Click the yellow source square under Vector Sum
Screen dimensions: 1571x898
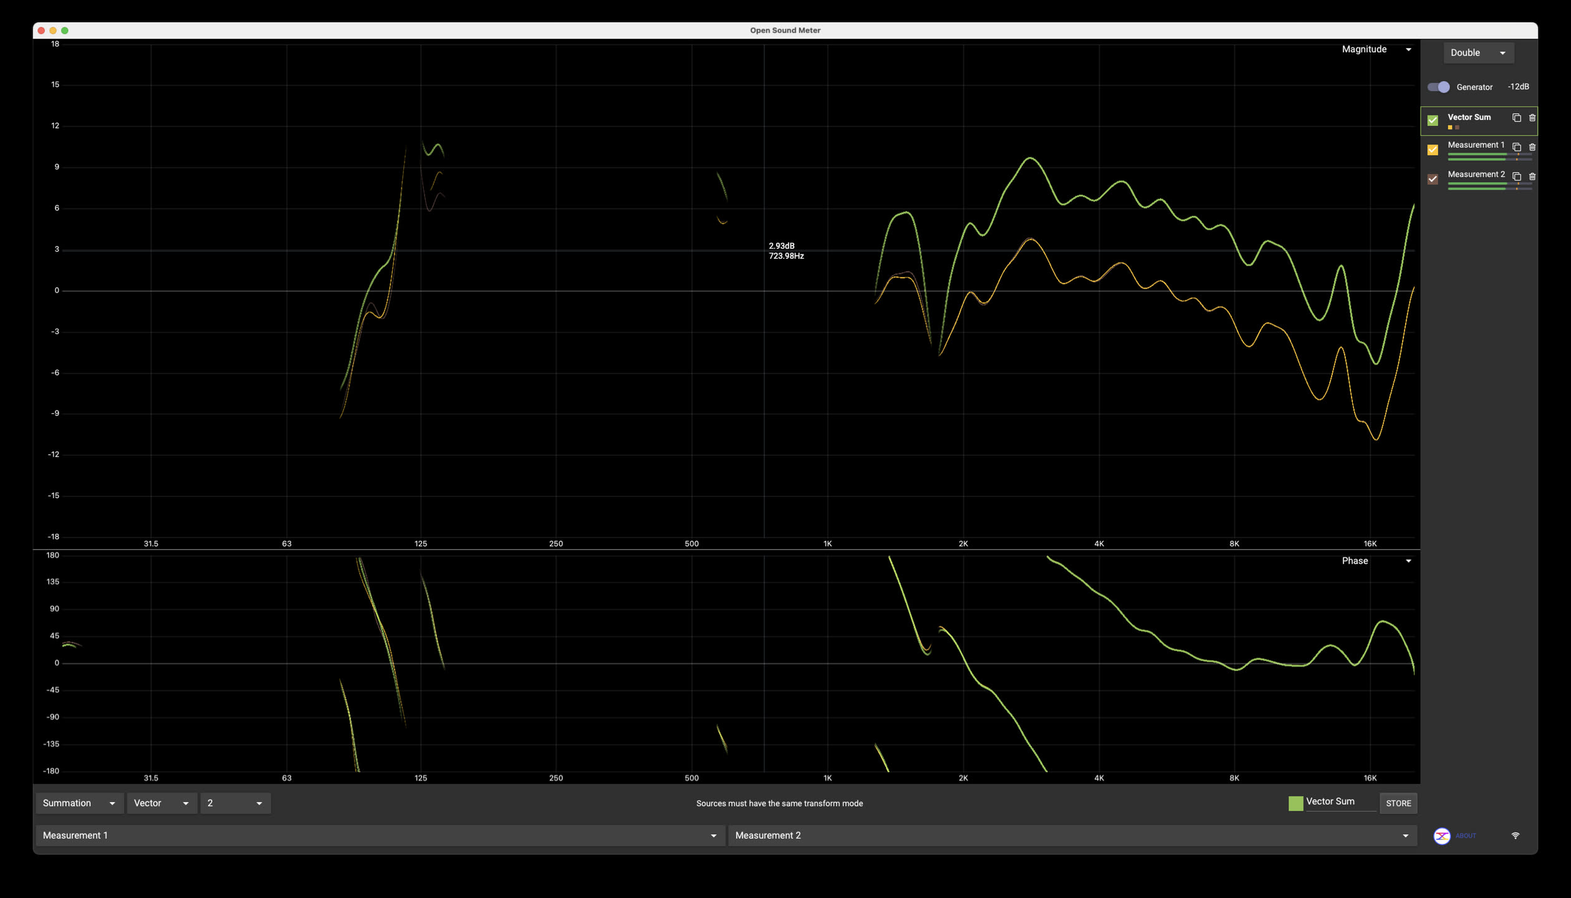(1450, 128)
